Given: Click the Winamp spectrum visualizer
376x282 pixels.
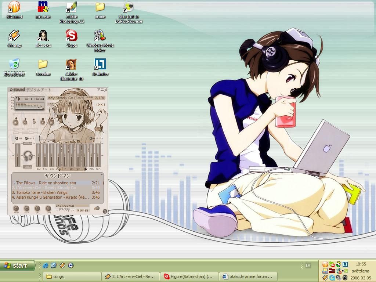Looking at the screenshot, I should click(30, 105).
